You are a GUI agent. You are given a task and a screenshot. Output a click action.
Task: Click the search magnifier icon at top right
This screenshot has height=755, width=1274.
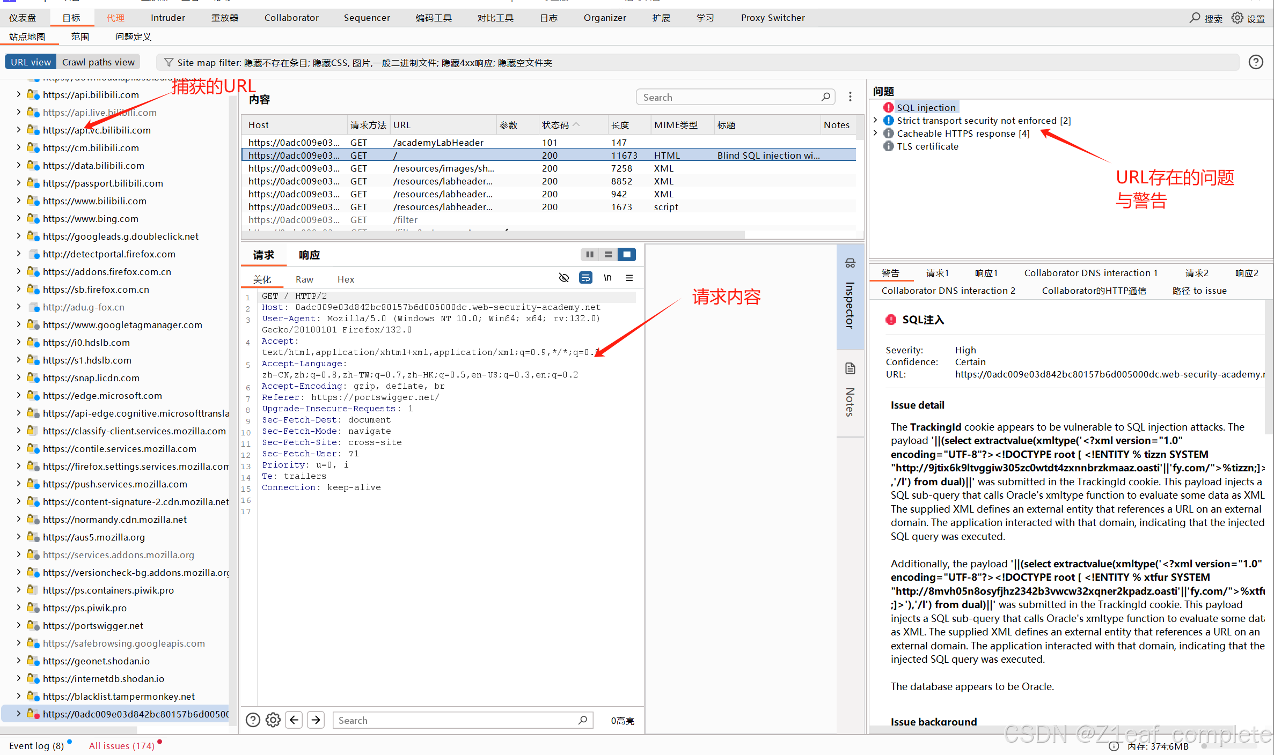click(x=1195, y=18)
